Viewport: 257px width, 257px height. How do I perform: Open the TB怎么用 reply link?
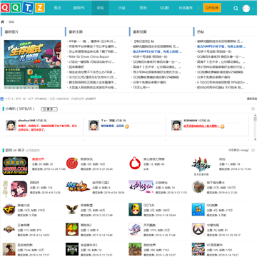(141, 87)
